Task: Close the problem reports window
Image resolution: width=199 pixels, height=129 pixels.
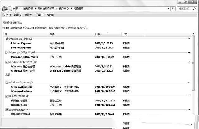Action: pyautogui.click(x=193, y=2)
